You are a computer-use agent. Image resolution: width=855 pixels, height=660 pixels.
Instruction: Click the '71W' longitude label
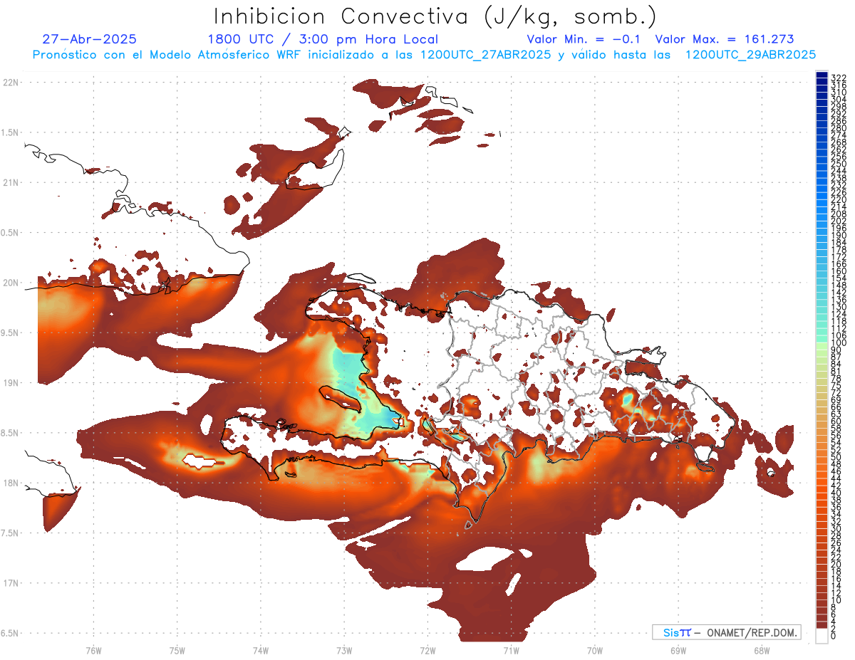coord(511,650)
